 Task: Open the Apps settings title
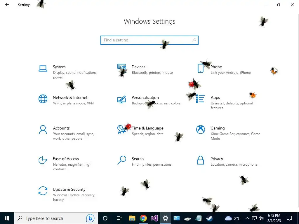click(x=215, y=97)
